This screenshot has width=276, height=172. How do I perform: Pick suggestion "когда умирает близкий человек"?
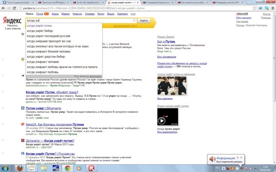tap(47, 52)
